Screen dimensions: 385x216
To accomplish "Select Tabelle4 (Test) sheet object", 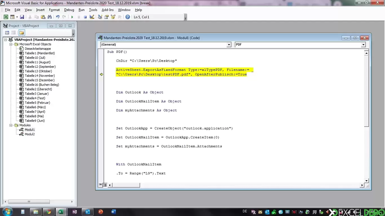I will 35,98.
